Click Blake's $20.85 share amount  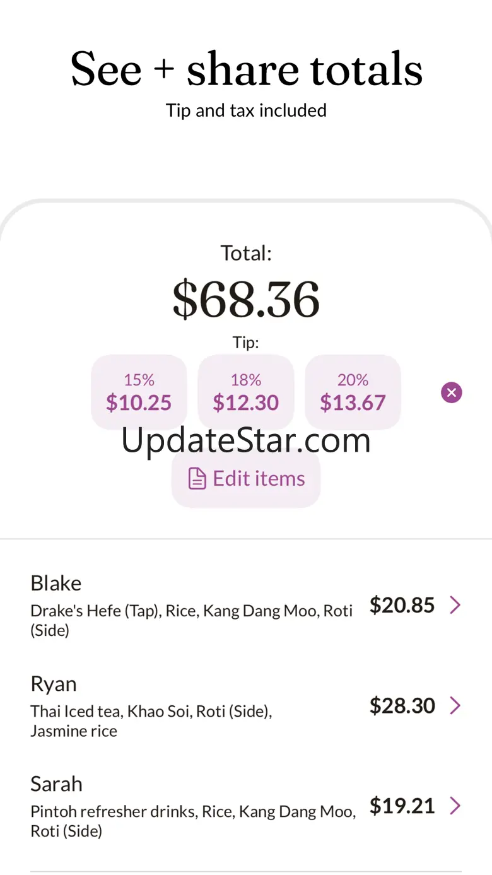[x=402, y=606]
